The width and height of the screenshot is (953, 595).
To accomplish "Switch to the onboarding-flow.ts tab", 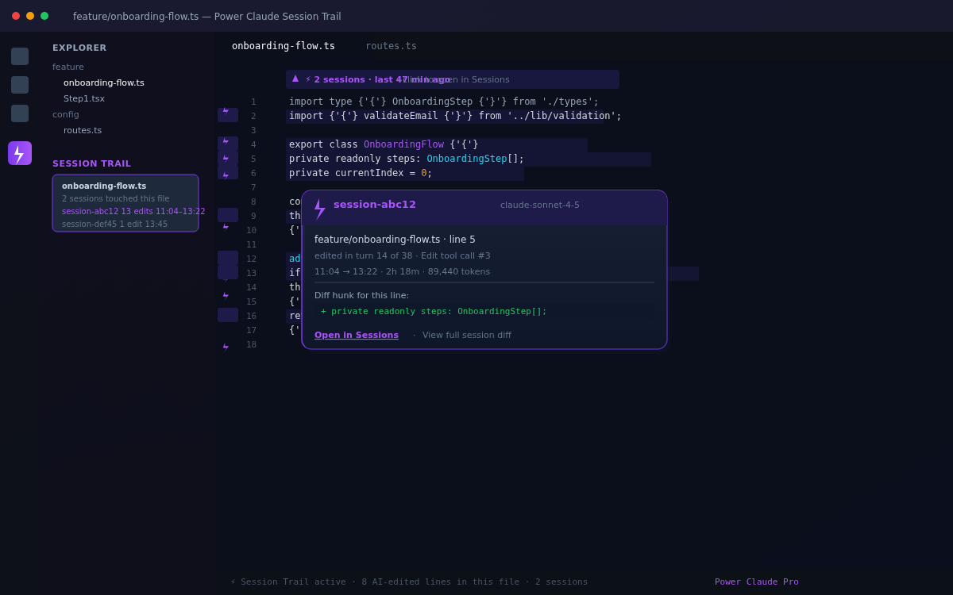I will (284, 46).
